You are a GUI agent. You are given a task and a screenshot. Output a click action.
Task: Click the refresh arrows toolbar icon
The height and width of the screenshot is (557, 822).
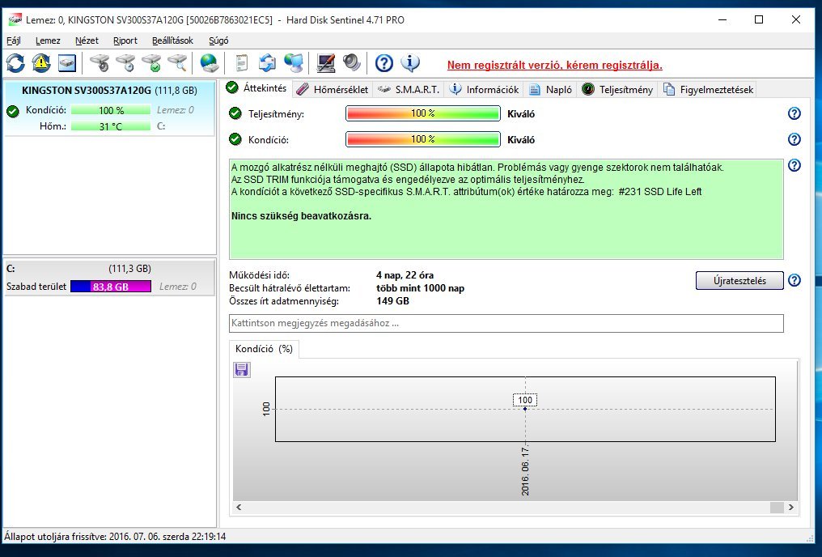coord(15,63)
